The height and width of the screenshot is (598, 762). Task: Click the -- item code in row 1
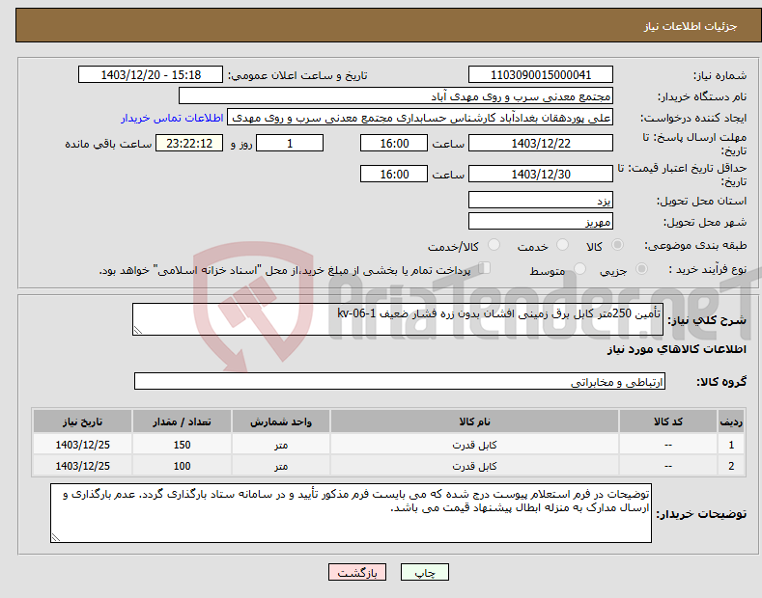click(x=668, y=445)
